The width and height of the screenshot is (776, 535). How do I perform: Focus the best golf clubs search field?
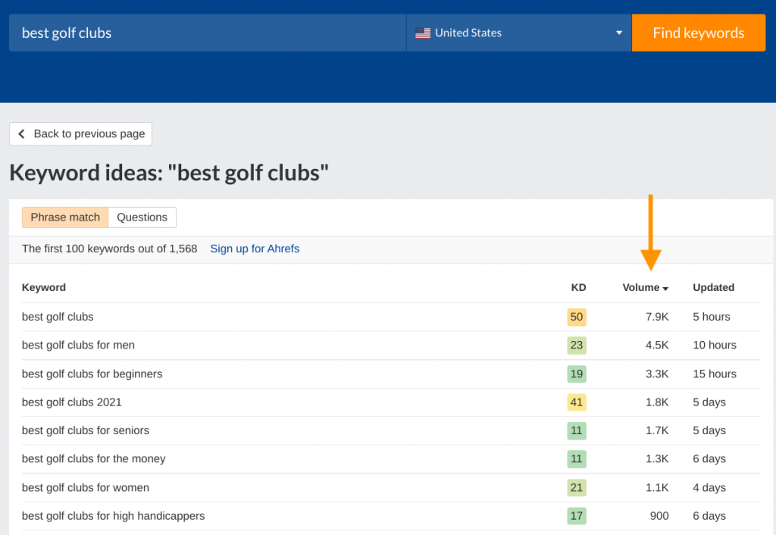(x=208, y=33)
